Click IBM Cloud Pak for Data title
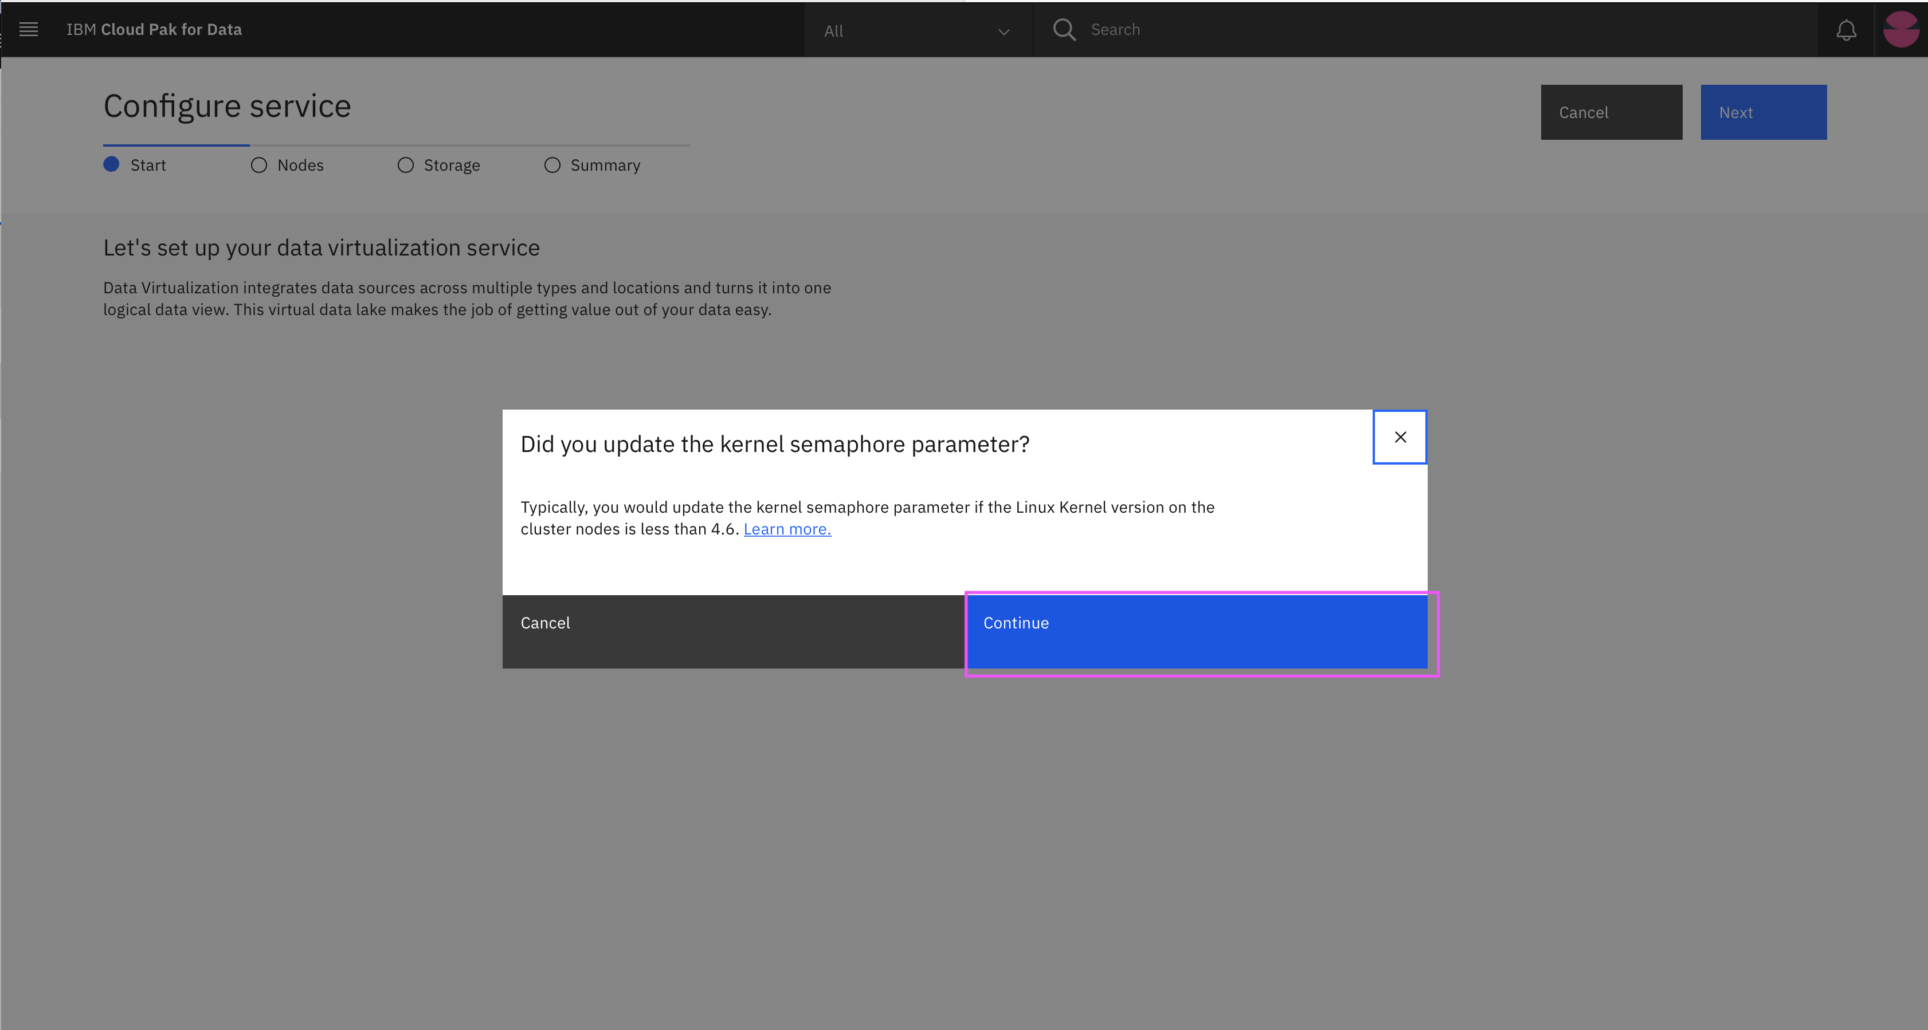This screenshot has width=1928, height=1030. (x=154, y=29)
